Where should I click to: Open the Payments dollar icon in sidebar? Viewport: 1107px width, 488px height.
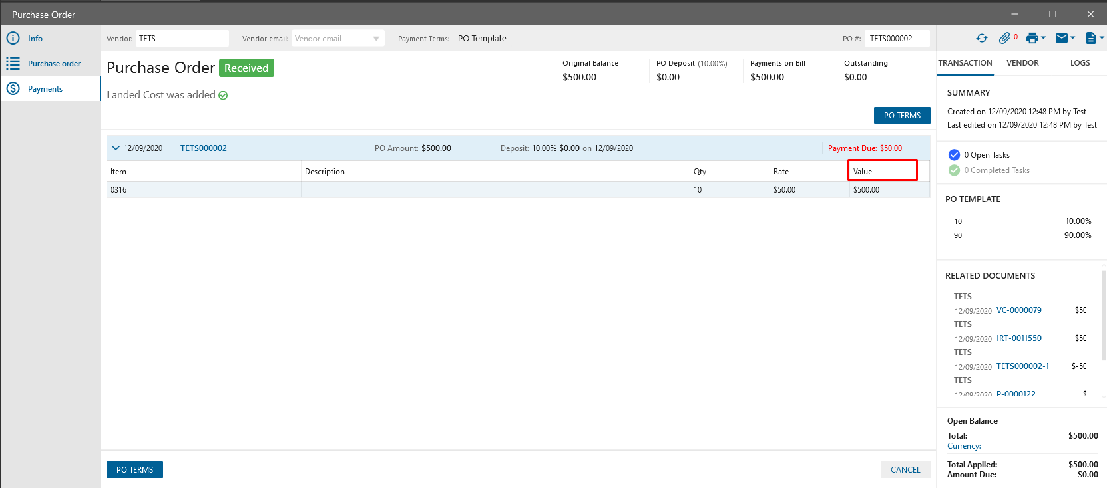[13, 88]
